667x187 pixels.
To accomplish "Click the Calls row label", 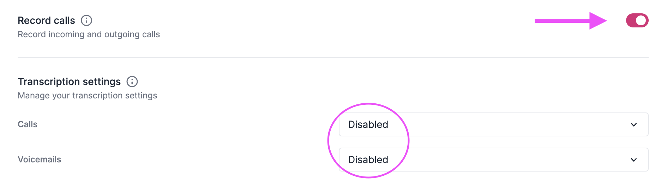I will point(28,124).
